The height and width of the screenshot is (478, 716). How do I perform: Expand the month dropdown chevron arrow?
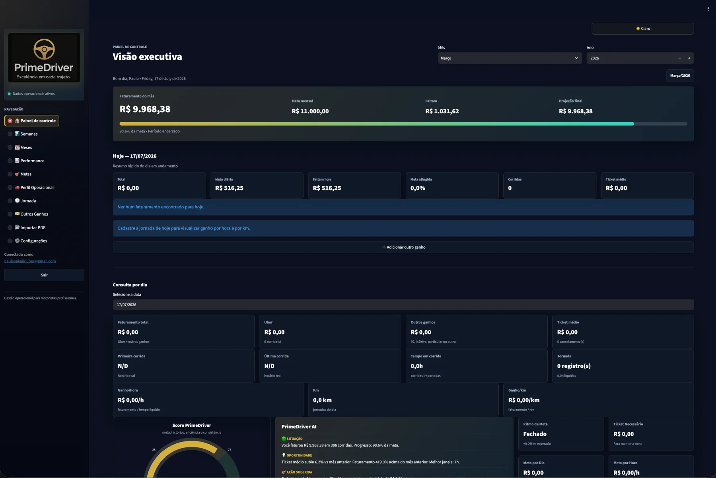(x=576, y=58)
